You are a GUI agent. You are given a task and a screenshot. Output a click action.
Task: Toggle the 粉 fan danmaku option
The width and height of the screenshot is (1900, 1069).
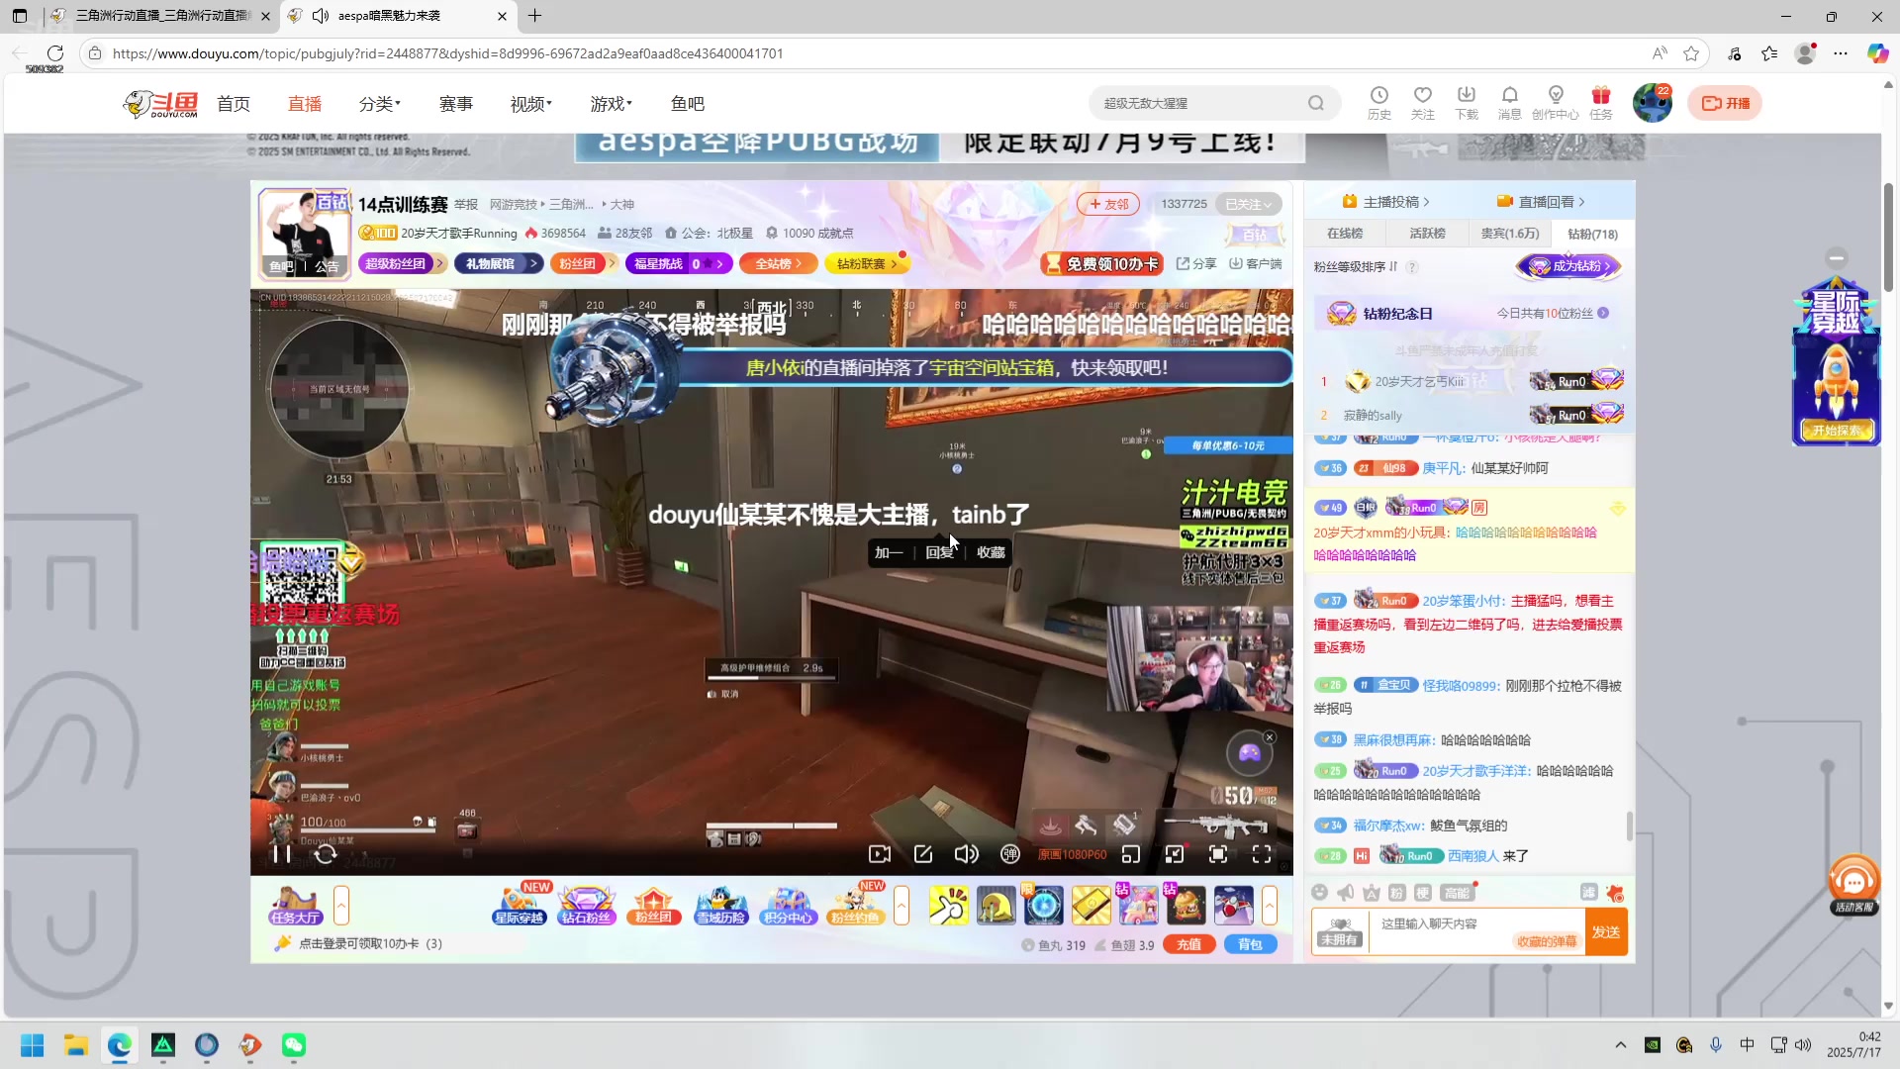click(1396, 893)
